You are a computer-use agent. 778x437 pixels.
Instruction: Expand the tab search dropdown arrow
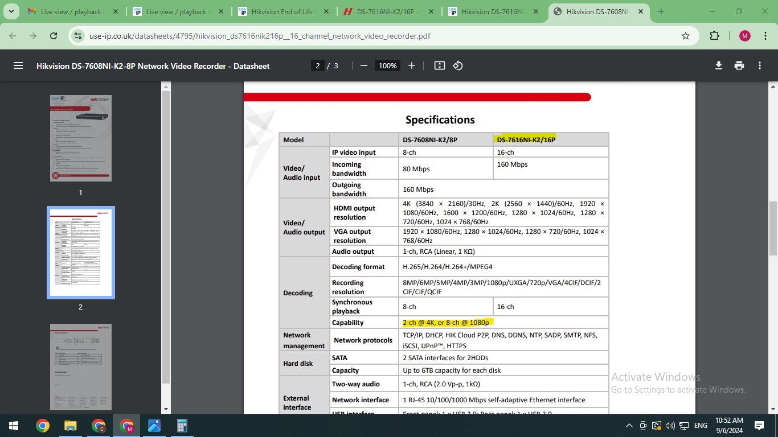point(11,11)
